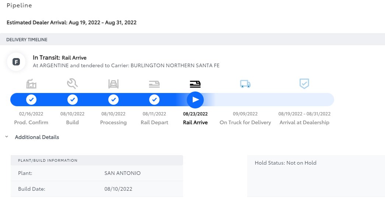
Task: Click the Processing checkmark on timeline
Action: tap(113, 100)
